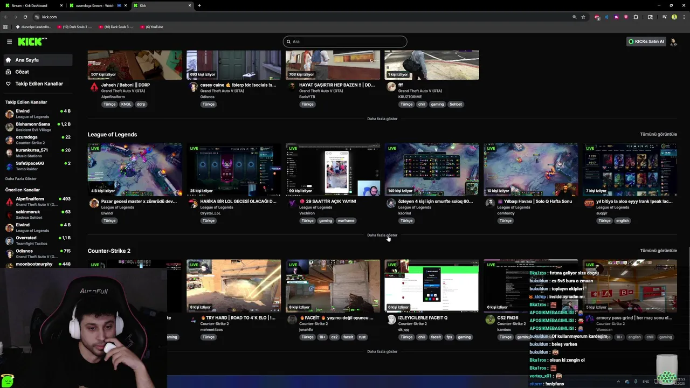690x388 pixels.
Task: Expand more League of Legends streams
Action: tap(382, 235)
